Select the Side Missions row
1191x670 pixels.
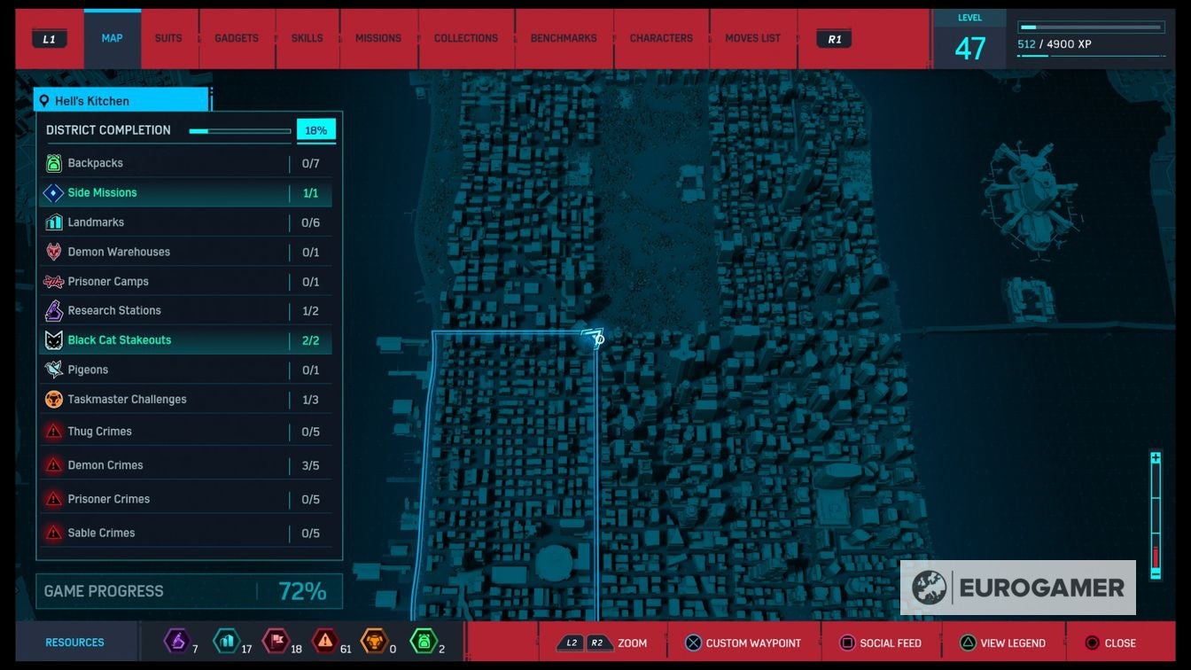186,193
